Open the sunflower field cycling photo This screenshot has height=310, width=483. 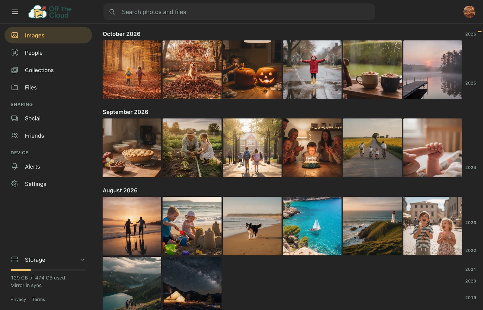pos(372,148)
